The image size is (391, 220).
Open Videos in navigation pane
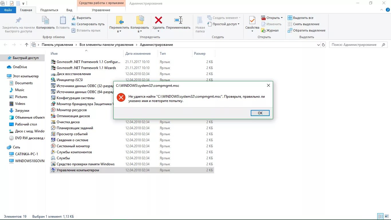tap(20, 104)
